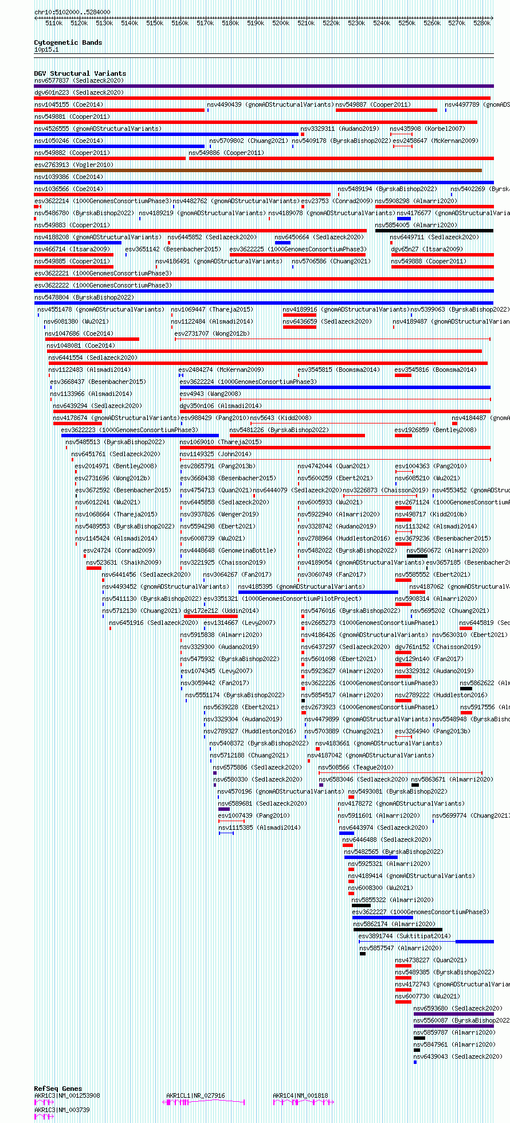Click nsv4176677 gnomAD label
The image size is (510, 1123).
pos(453,213)
